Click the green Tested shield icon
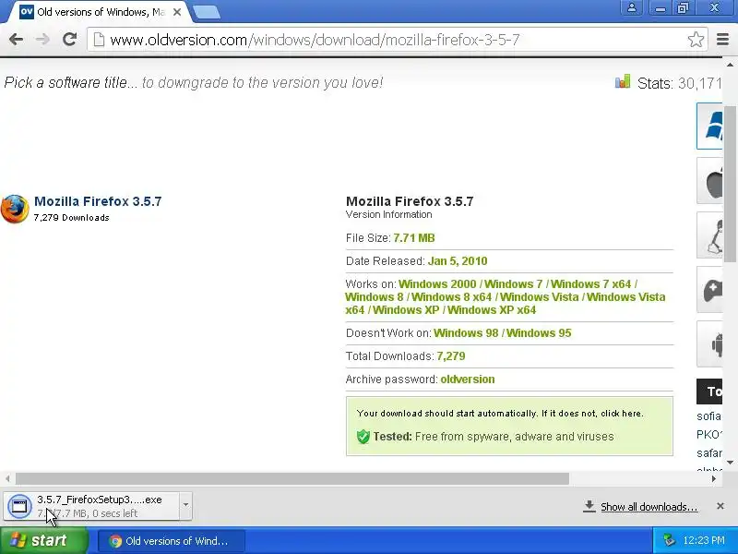 (x=363, y=437)
